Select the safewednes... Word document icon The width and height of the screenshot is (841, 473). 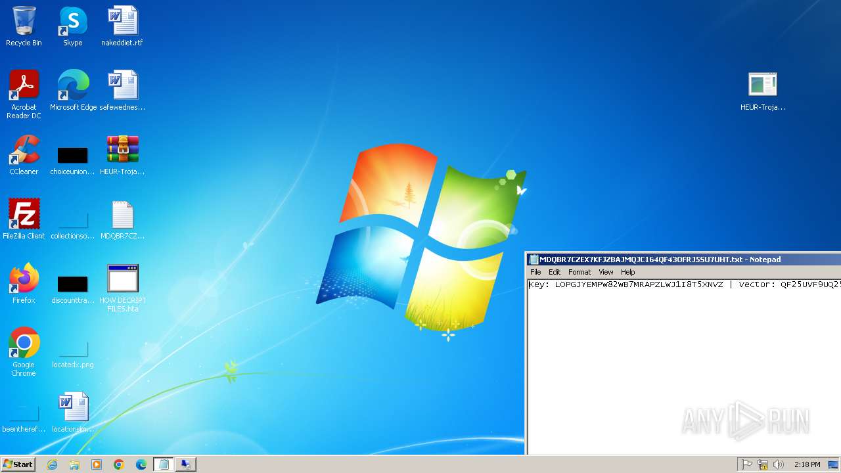click(122, 91)
